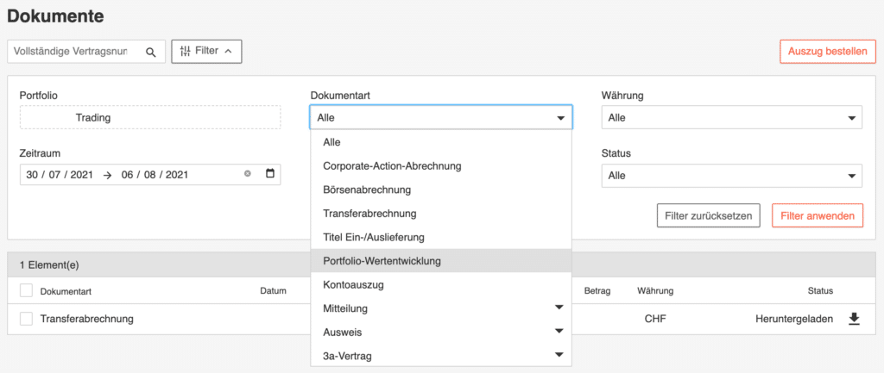Expand the Ausweis submenu arrow
This screenshot has width=884, height=373.
559,331
